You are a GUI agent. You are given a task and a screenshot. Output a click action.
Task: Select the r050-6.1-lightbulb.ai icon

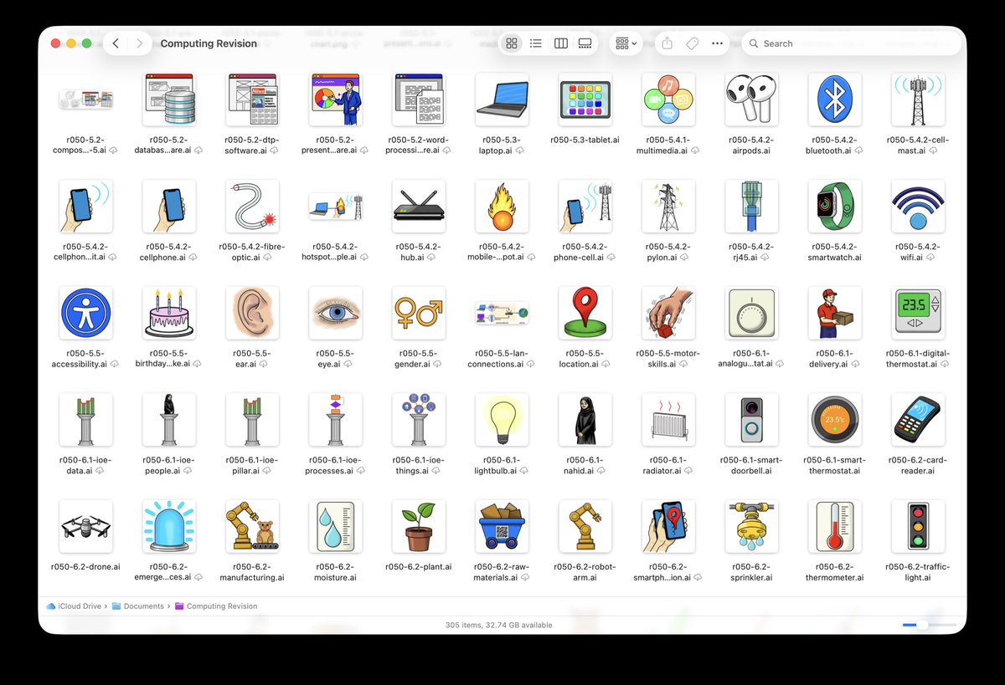502,421
